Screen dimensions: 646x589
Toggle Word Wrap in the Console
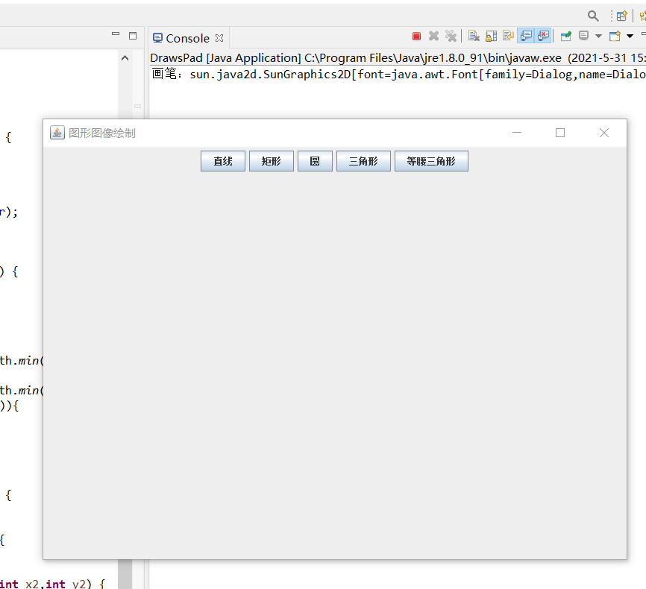509,37
